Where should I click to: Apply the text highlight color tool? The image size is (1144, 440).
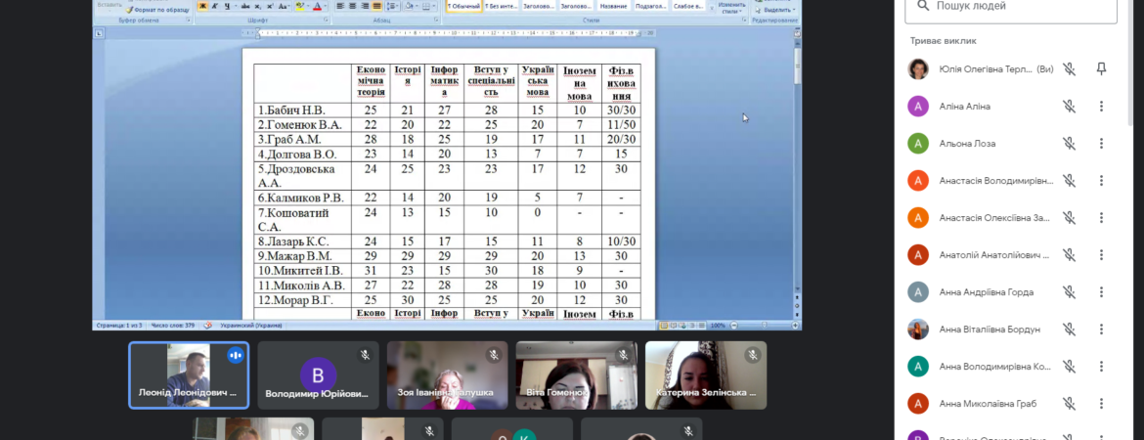pos(300,6)
